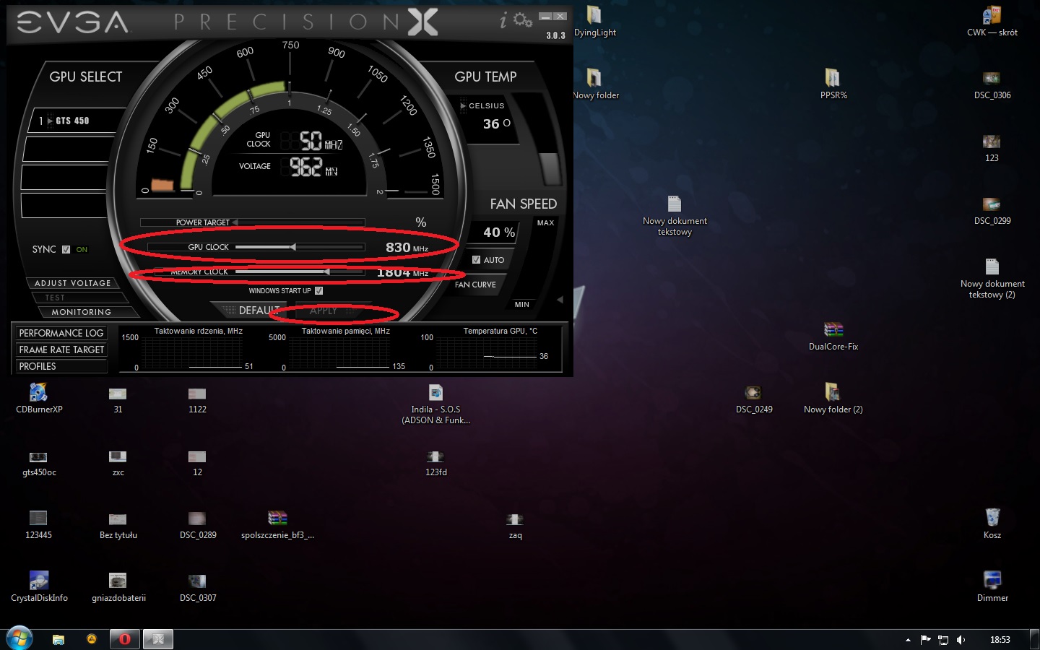1040x650 pixels.
Task: Select the 123 desktop image icon
Action: click(x=992, y=148)
